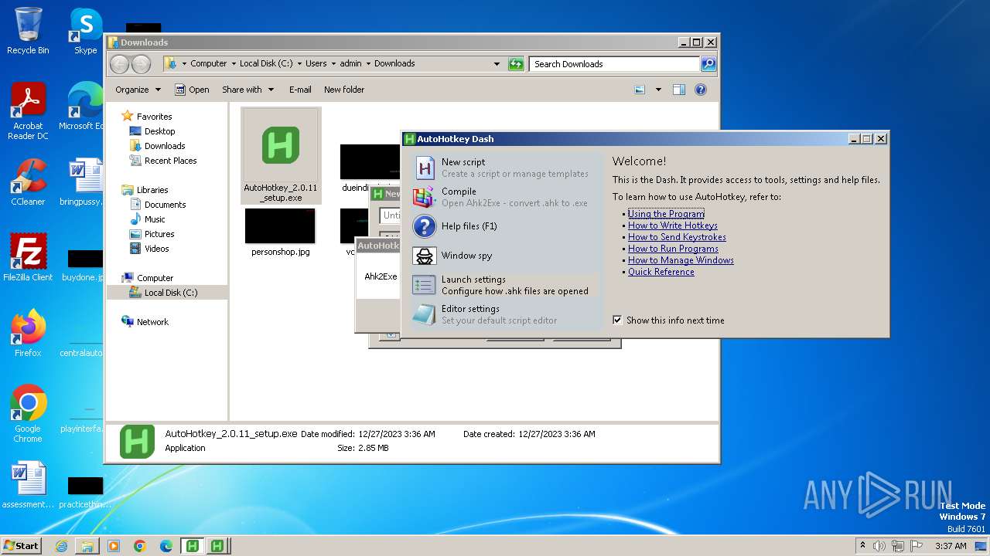Open FileZilla Client desktop icon
Viewport: 990px width, 556px height.
[x=28, y=258]
